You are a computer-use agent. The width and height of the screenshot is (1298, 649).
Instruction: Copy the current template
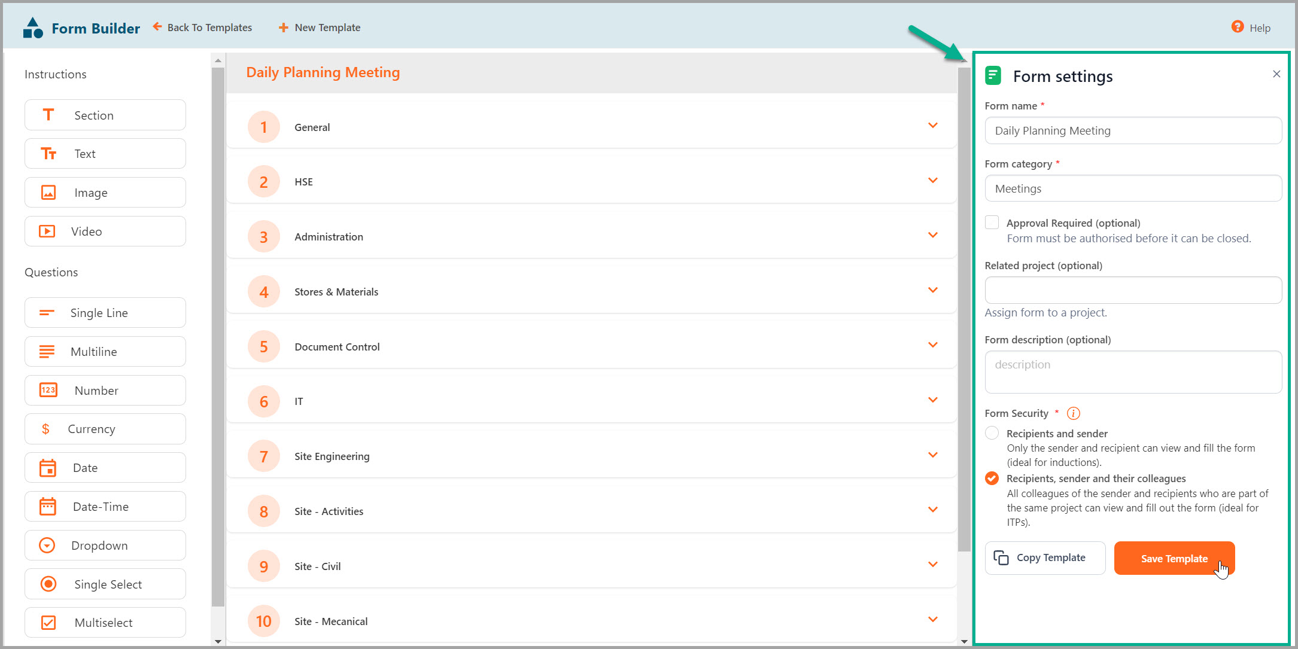pyautogui.click(x=1045, y=557)
